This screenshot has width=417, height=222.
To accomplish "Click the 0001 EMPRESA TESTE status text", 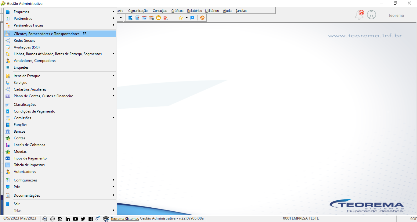I will [x=301, y=218].
